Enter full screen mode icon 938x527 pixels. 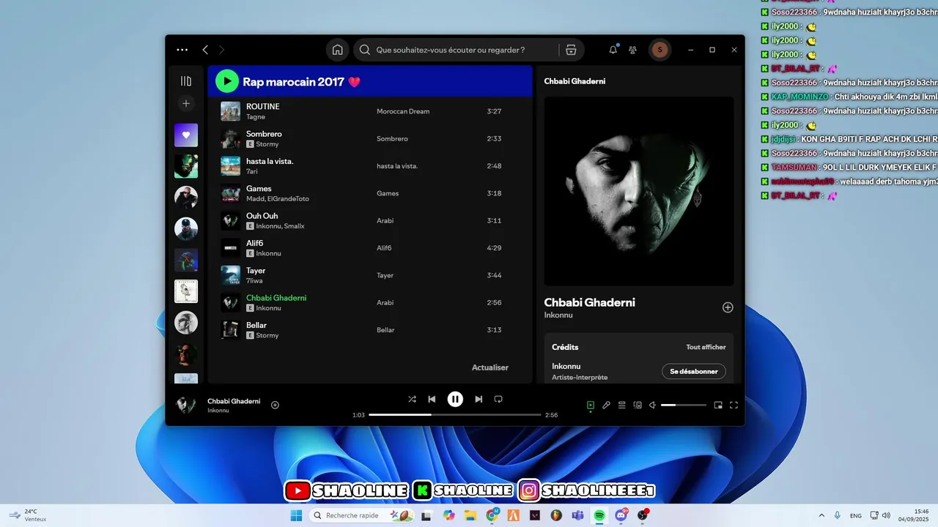click(734, 405)
